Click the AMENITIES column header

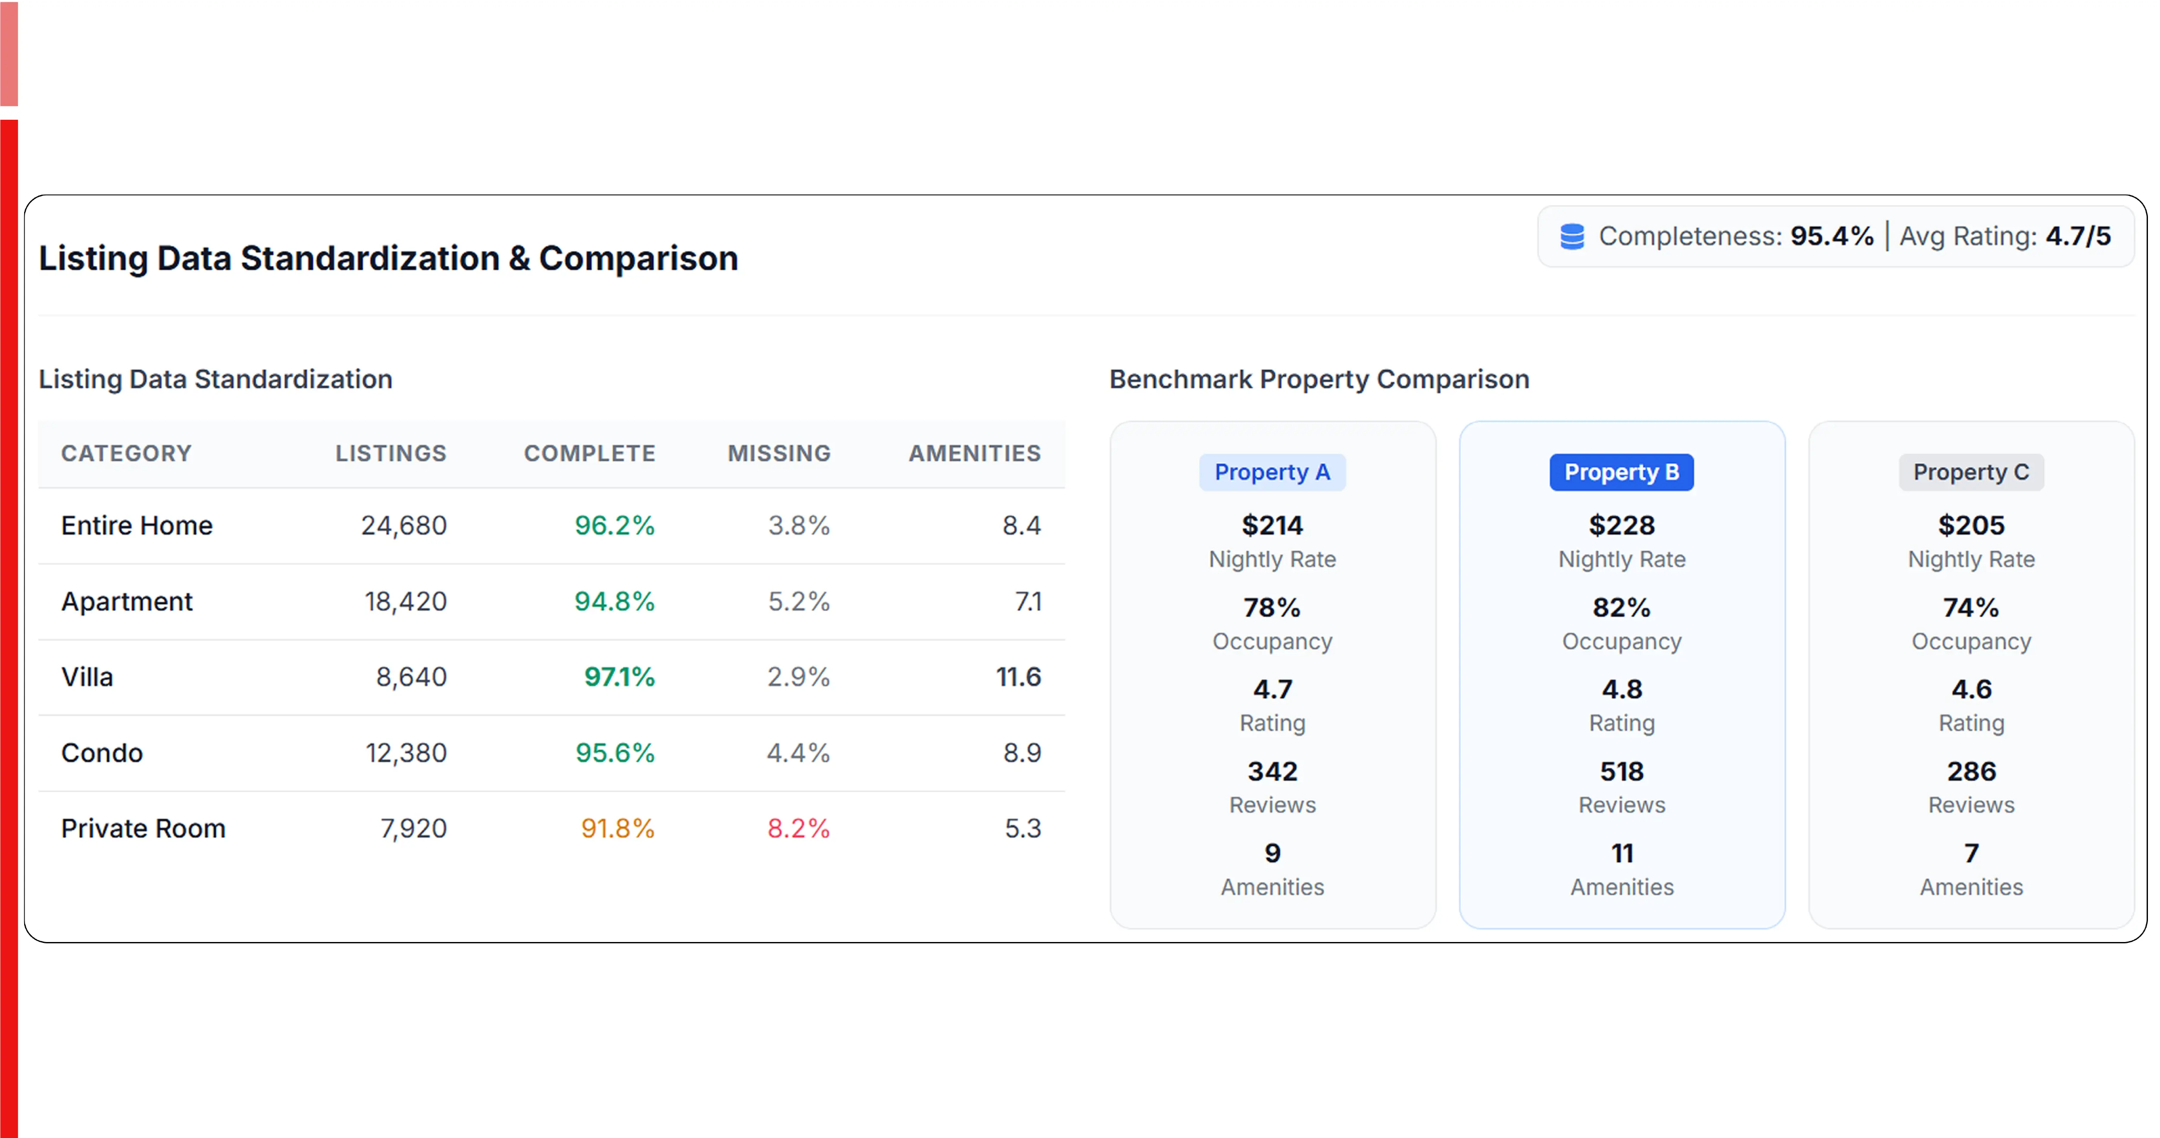pos(974,454)
